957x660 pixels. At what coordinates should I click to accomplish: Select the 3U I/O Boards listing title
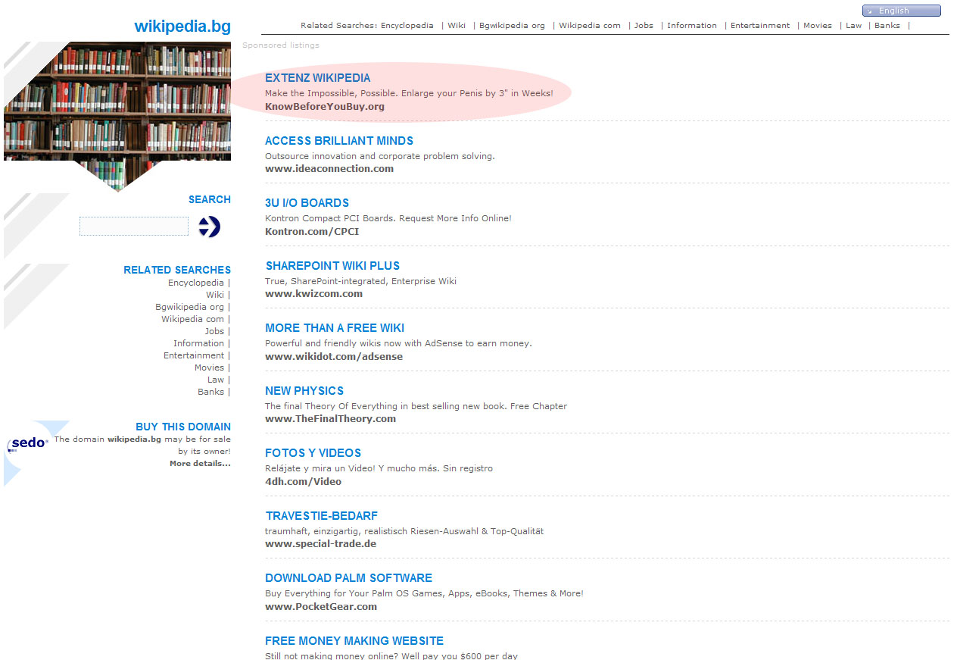pyautogui.click(x=307, y=203)
